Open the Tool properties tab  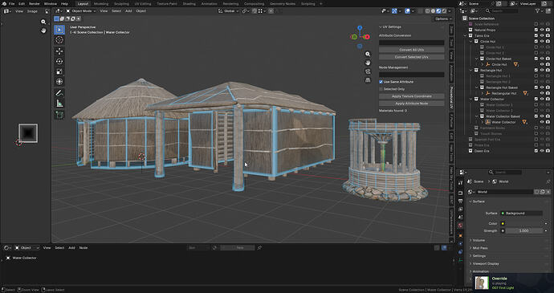click(460, 183)
